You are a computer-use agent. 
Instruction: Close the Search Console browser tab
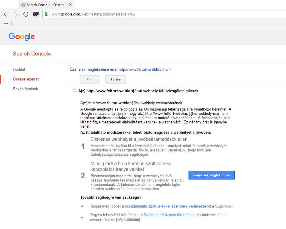[71, 4]
